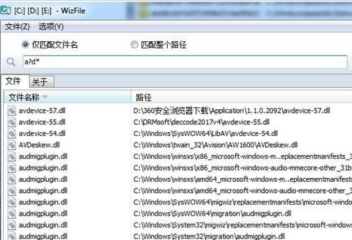Image resolution: width=352 pixels, height=240 pixels.
Task: Click the search input containing a?d*
Action: (186, 61)
